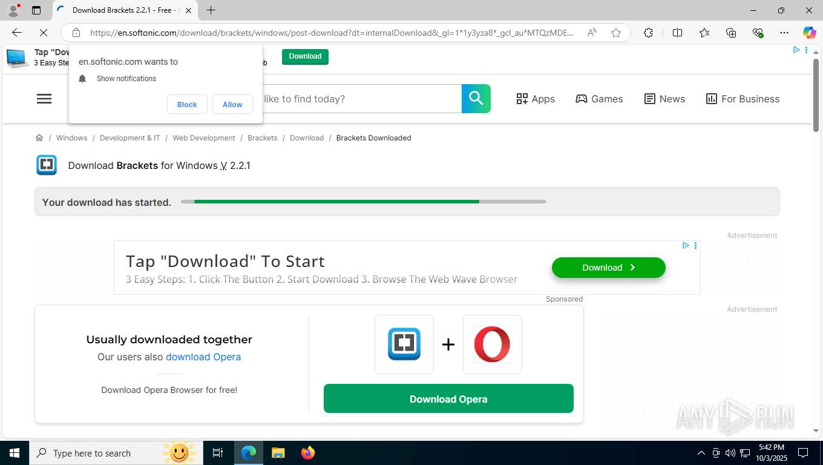823x465 pixels.
Task: Launch Firefox from taskbar
Action: point(308,453)
